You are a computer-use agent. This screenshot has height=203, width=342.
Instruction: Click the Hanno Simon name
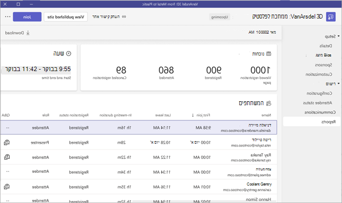258,199
